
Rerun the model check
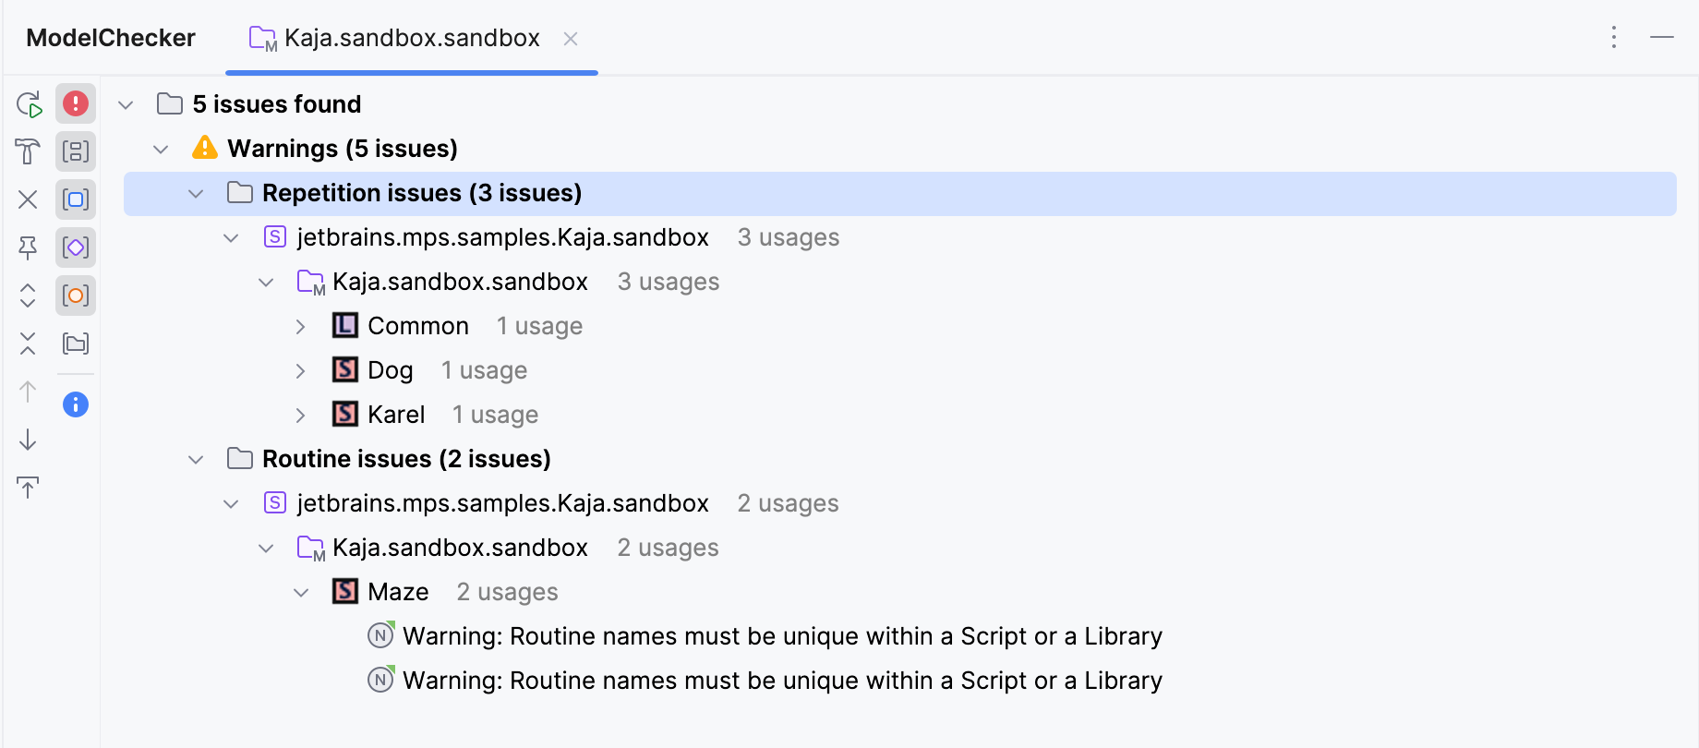[x=28, y=103]
